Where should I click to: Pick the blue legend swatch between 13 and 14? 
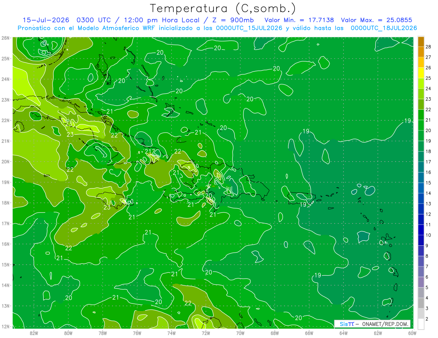point(421,199)
